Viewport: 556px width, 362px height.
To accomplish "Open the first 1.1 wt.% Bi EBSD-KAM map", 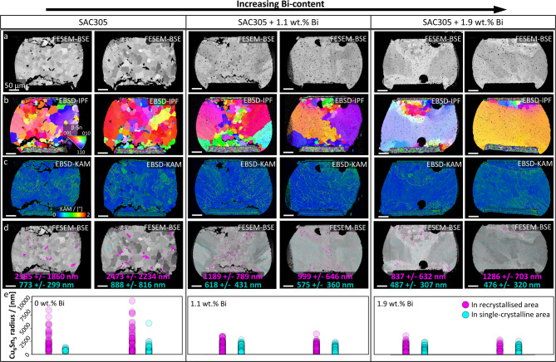I will pyautogui.click(x=232, y=188).
